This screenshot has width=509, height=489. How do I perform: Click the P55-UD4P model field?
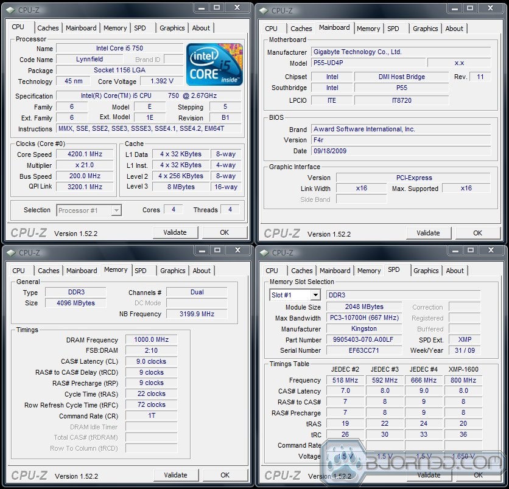tap(368, 63)
